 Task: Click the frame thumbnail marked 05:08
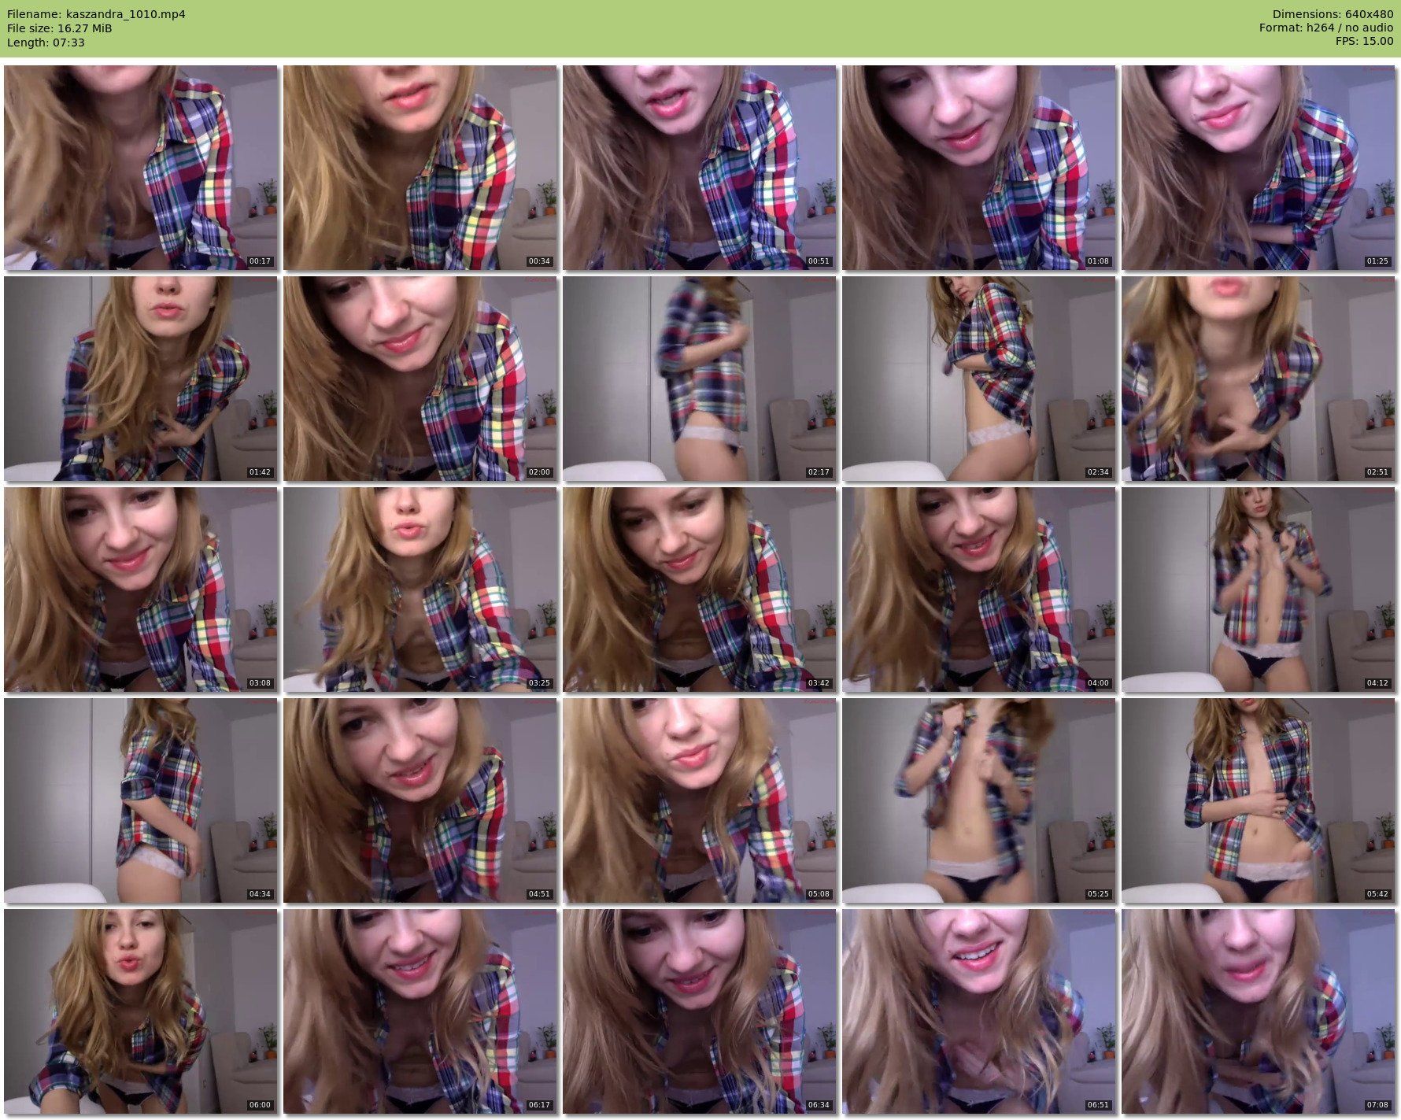pyautogui.click(x=700, y=800)
